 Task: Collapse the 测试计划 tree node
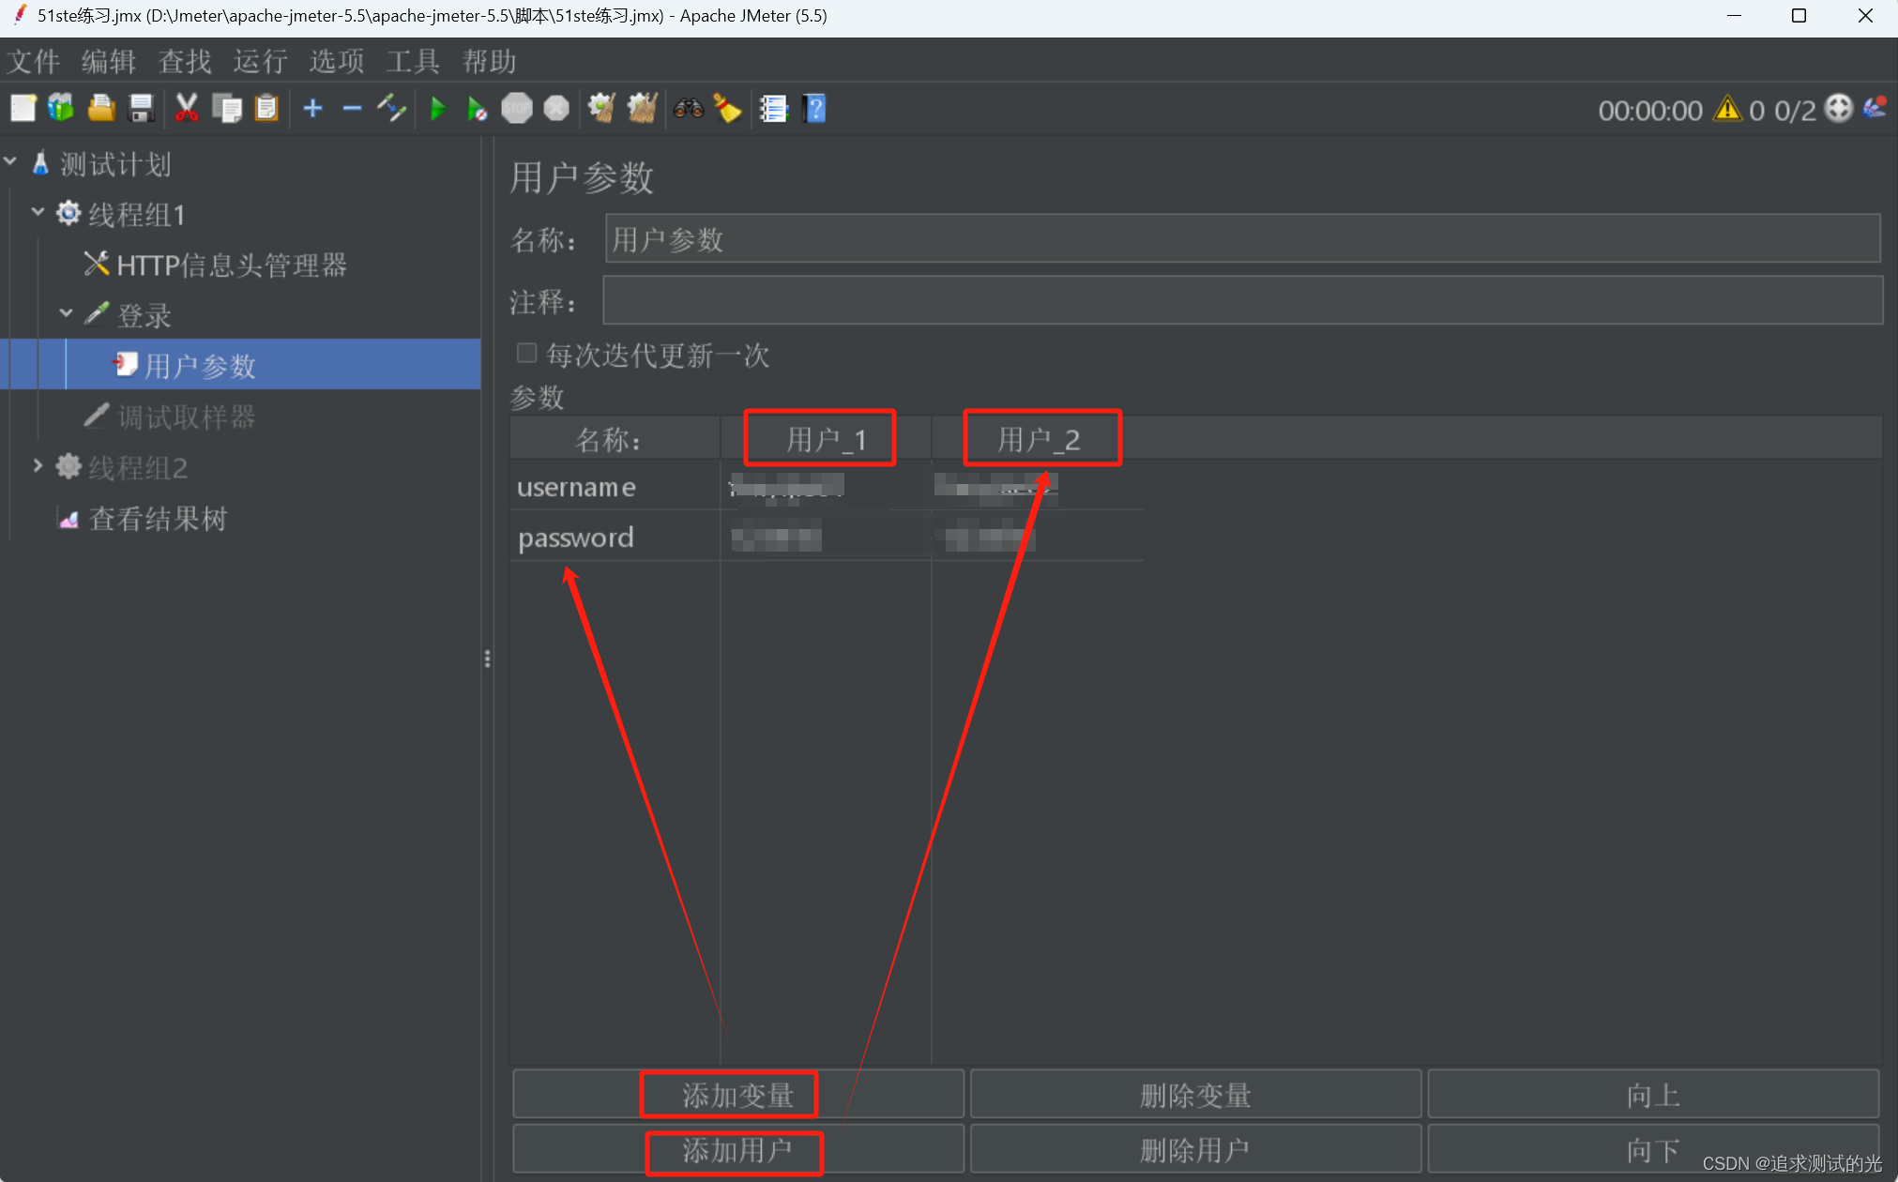[11, 162]
